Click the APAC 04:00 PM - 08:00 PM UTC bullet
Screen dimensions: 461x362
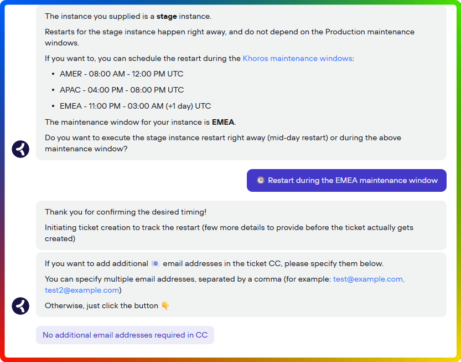(121, 90)
